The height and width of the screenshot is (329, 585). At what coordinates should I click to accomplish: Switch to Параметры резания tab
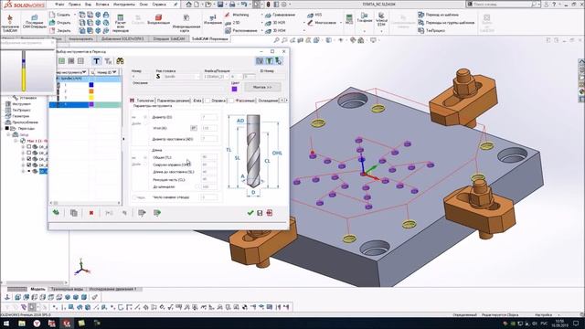click(x=173, y=101)
